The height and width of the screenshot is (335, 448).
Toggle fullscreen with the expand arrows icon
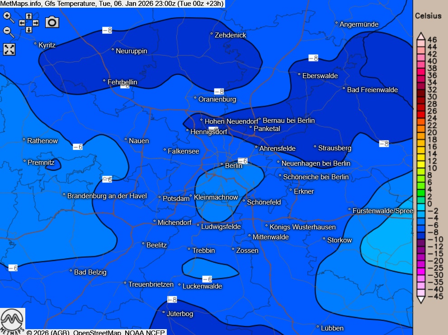point(9,49)
